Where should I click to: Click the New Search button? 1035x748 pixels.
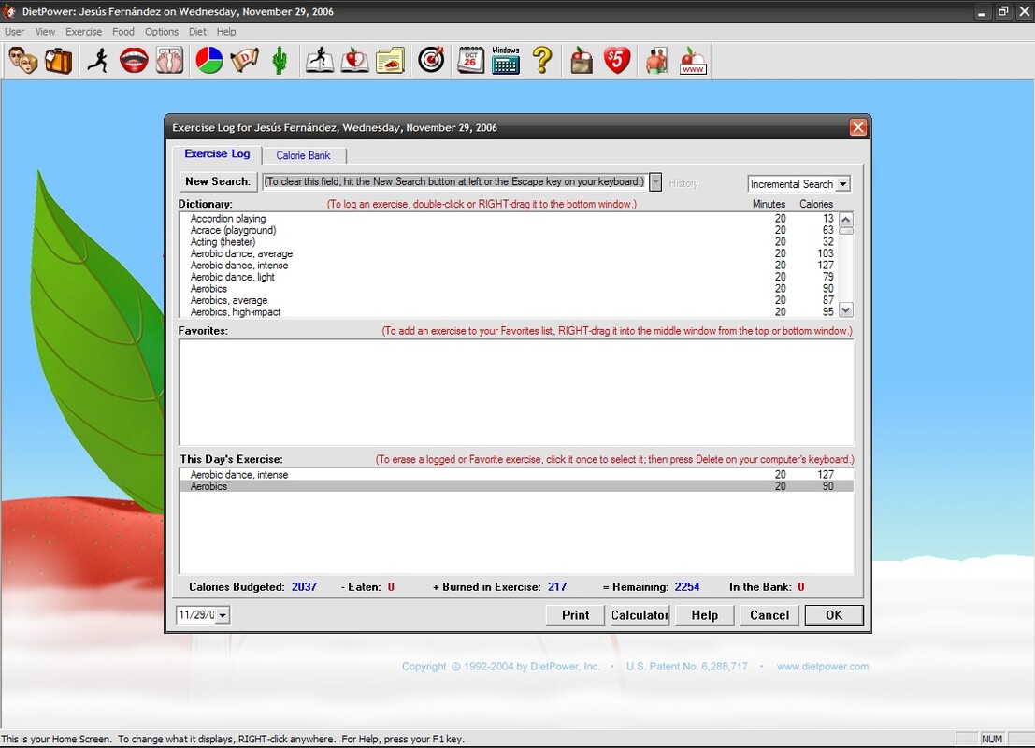(x=218, y=181)
